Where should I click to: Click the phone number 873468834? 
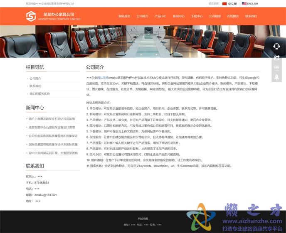tap(42, 183)
